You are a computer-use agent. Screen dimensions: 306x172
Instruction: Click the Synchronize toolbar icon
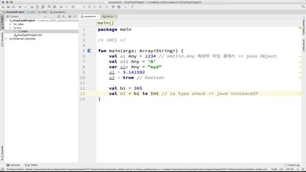13,7
